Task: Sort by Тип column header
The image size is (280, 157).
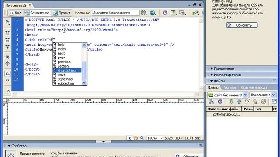Action: point(263,109)
